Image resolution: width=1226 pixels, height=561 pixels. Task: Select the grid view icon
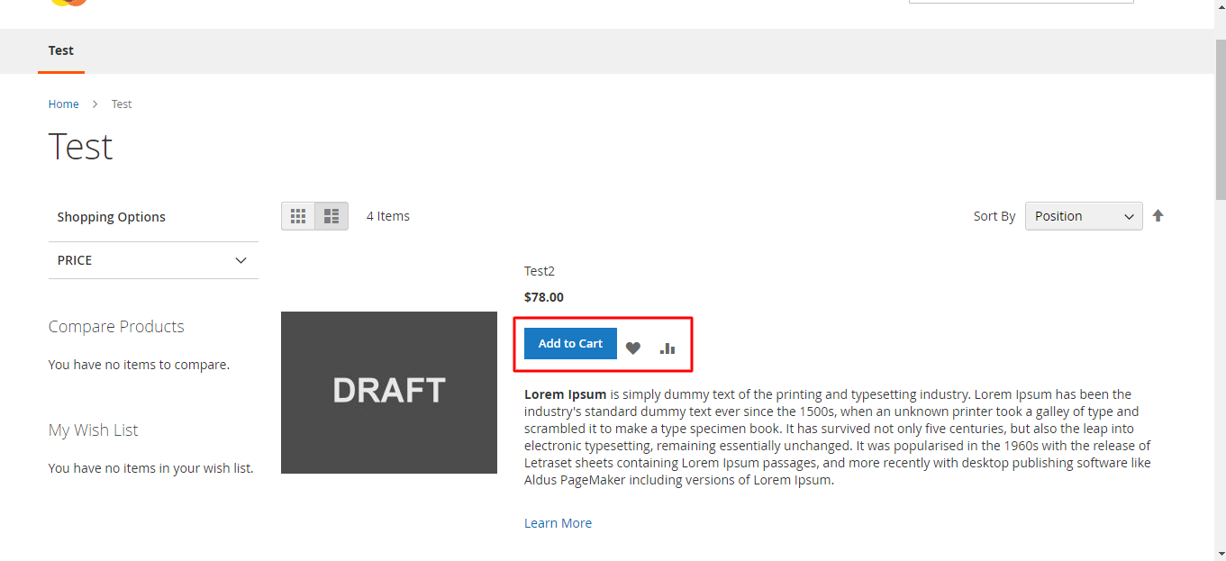[x=298, y=215]
